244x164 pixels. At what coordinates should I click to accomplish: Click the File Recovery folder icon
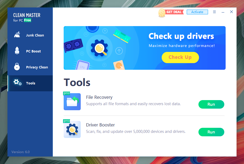point(72,102)
